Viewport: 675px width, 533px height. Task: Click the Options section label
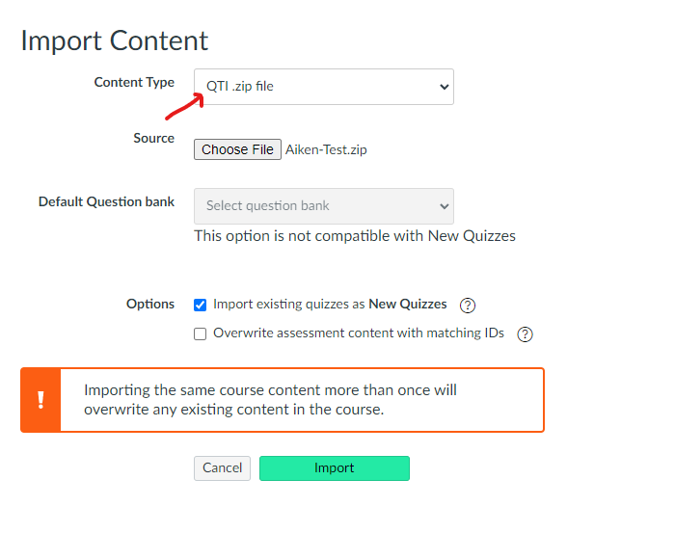150,304
